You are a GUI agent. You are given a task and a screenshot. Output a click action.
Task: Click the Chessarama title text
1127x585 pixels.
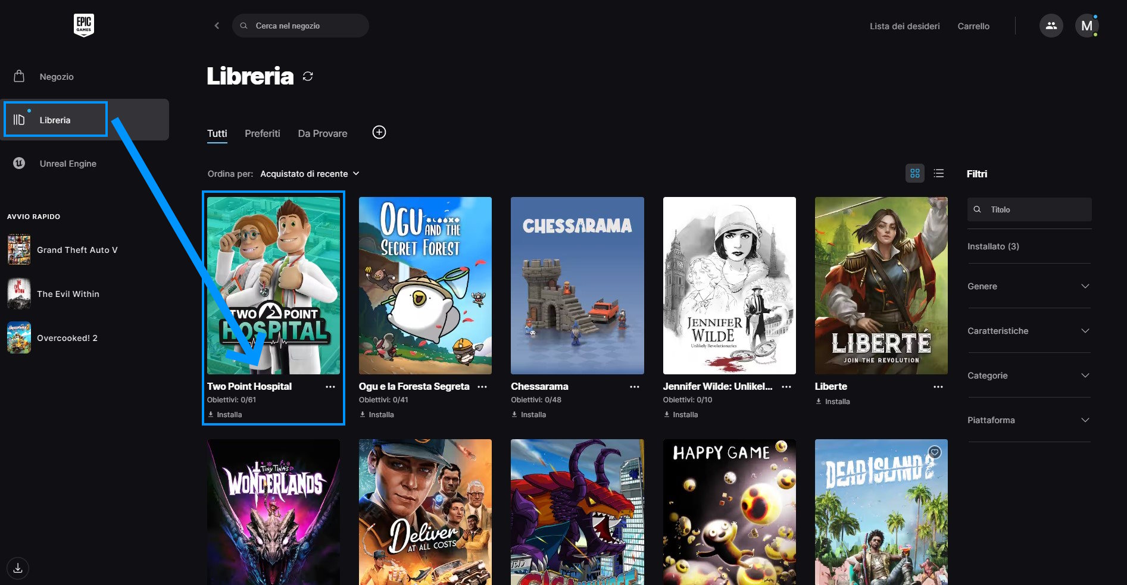pyautogui.click(x=539, y=386)
